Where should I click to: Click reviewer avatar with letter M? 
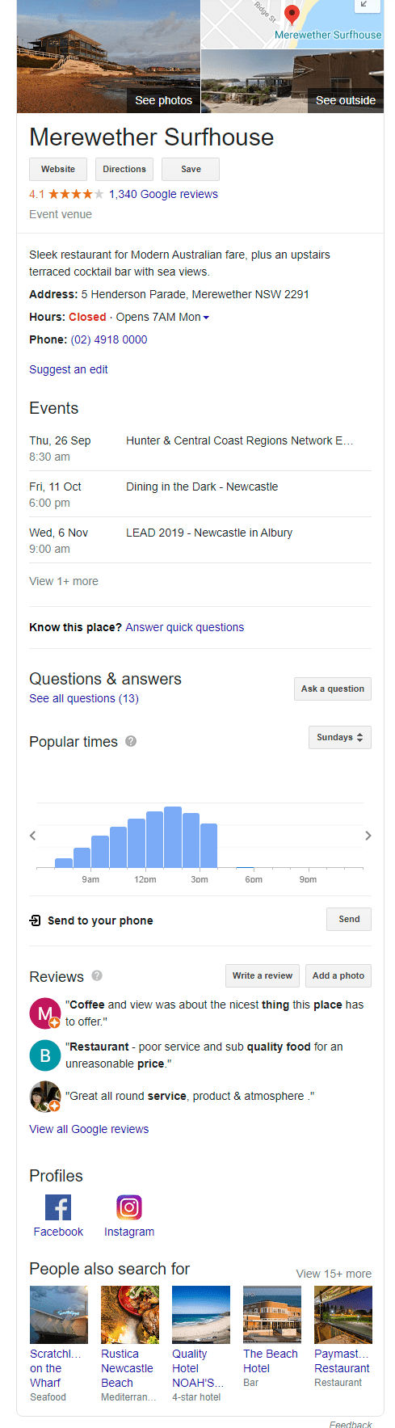pos(45,1013)
